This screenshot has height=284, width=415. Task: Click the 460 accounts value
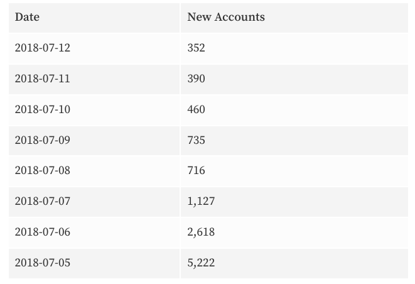click(x=196, y=109)
